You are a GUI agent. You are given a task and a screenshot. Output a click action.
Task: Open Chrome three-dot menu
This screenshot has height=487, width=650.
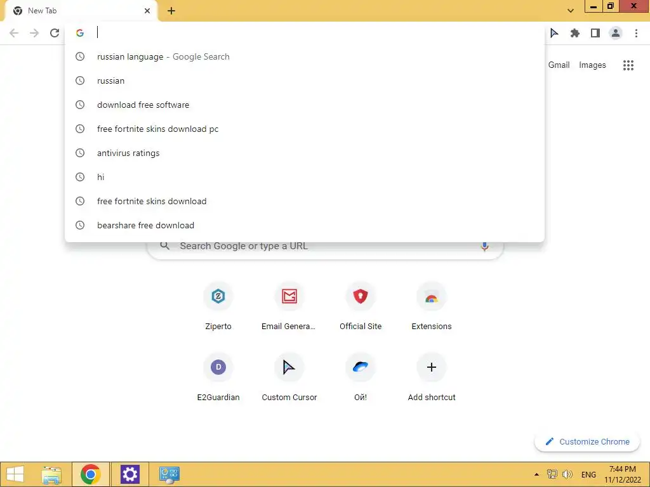pos(636,33)
